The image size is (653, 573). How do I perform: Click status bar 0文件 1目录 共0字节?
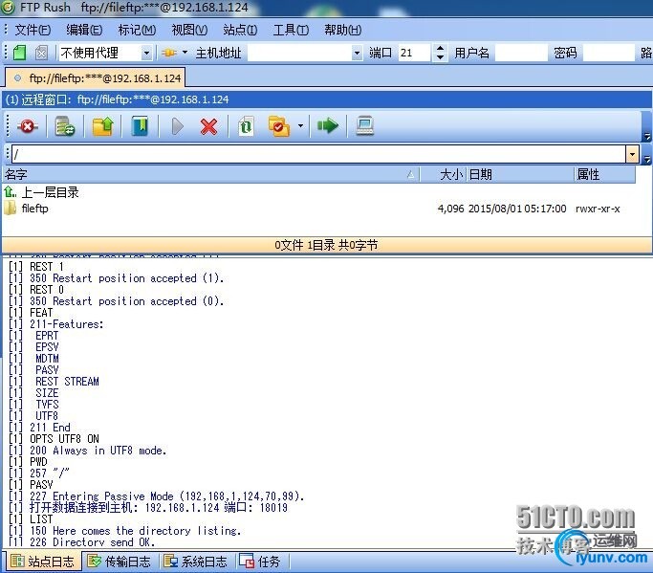point(326,245)
